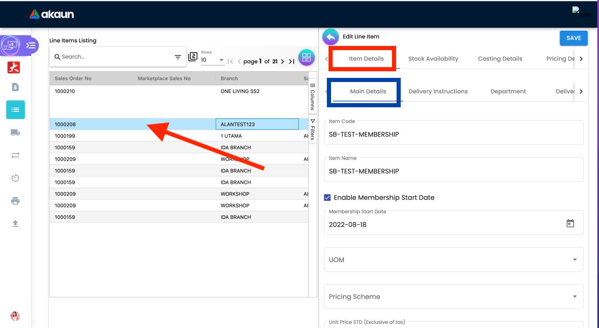This screenshot has width=599, height=328.
Task: Open the Pricing Scheme dropdown
Action: 575,297
